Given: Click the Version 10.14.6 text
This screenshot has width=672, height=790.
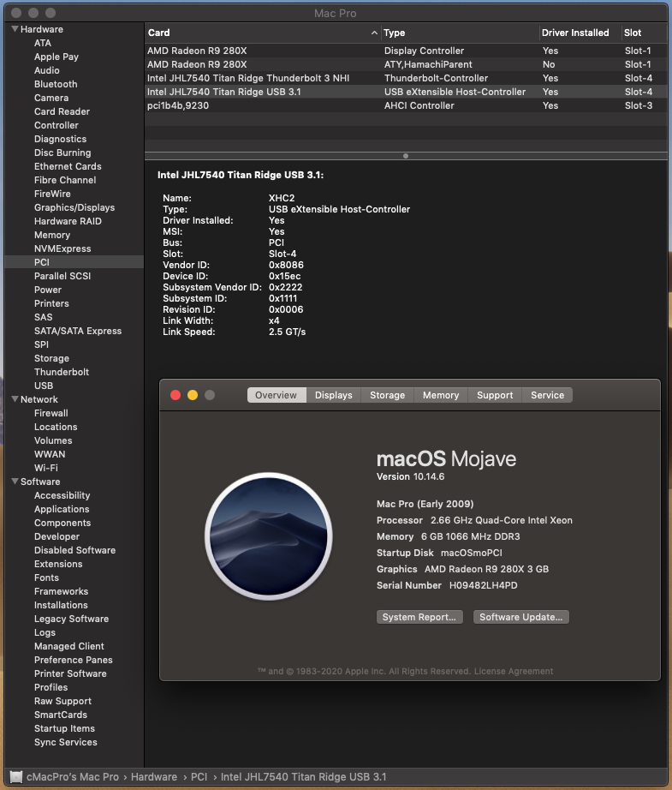Looking at the screenshot, I should click(x=411, y=476).
